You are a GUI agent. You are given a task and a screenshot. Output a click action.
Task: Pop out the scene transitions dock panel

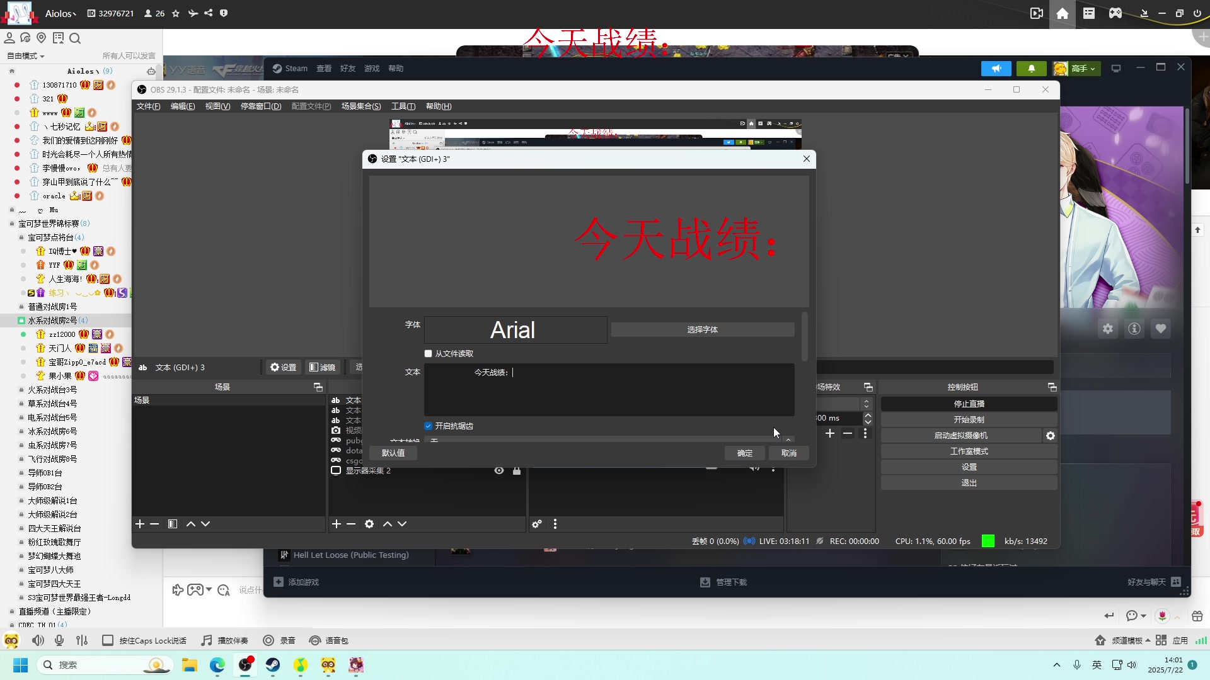click(x=868, y=387)
